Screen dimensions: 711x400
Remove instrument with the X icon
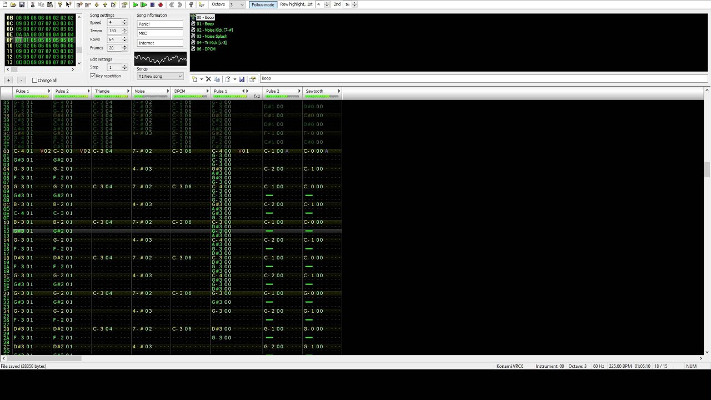pos(208,79)
